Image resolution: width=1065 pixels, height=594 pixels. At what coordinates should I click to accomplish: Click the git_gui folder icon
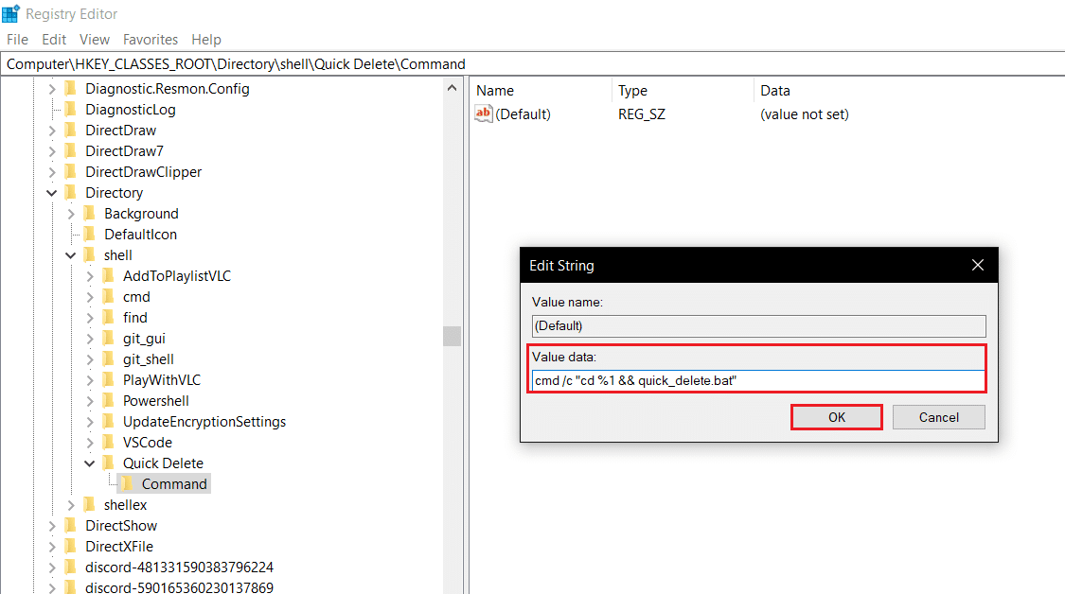pyautogui.click(x=109, y=339)
